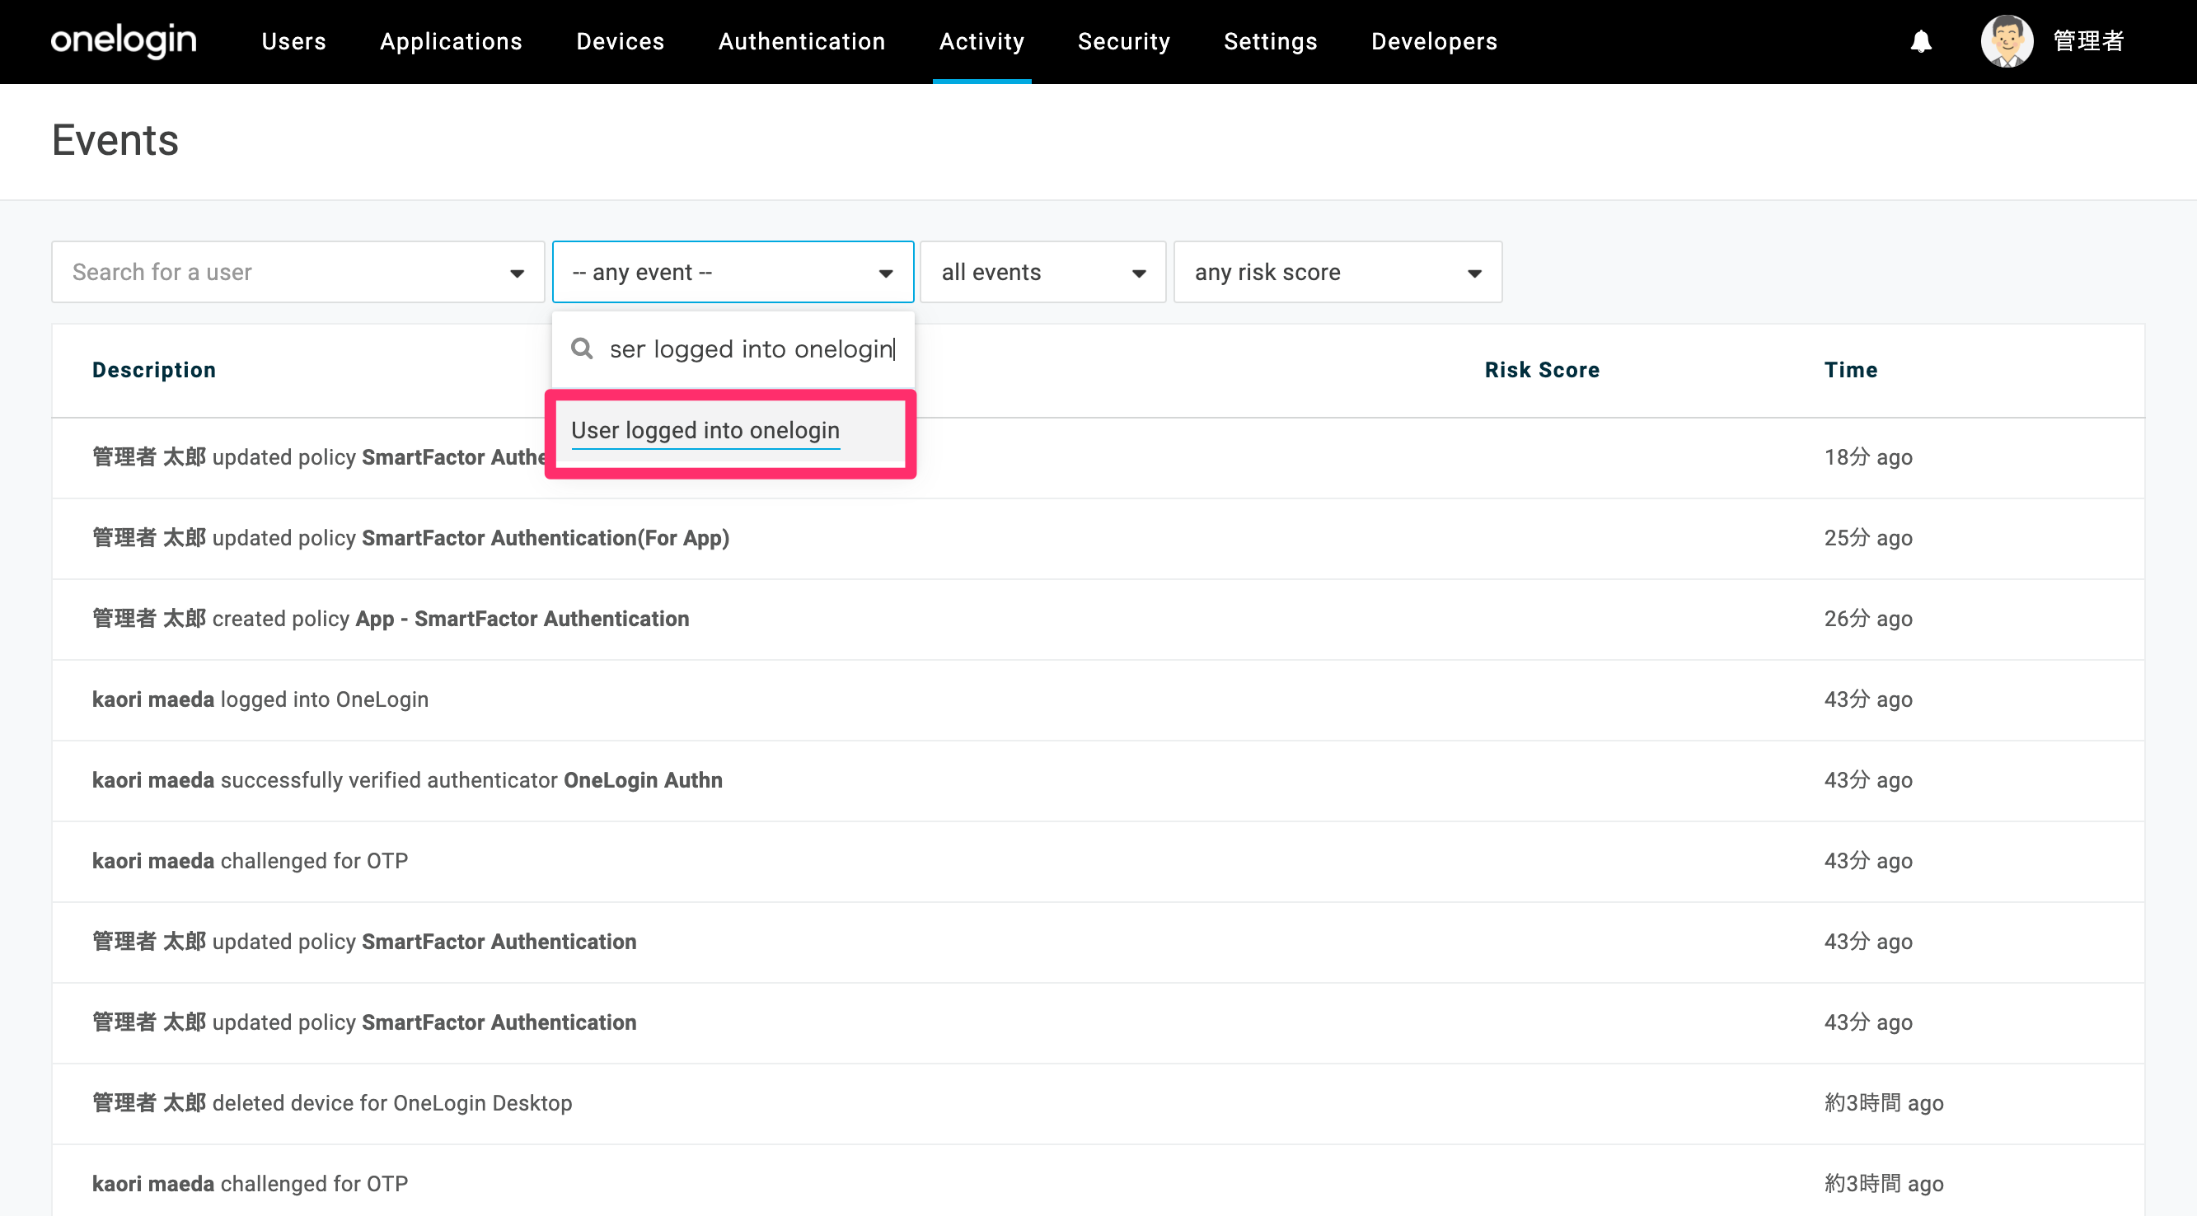Open the Users menu
Image resolution: width=2197 pixels, height=1216 pixels.
pos(294,41)
